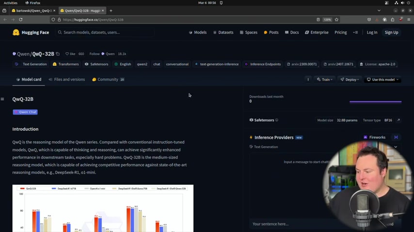Expand the Train dropdown

coord(324,80)
